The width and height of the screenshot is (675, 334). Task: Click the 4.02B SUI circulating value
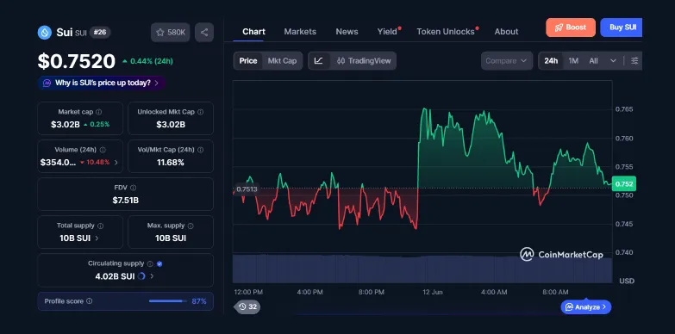click(x=115, y=276)
